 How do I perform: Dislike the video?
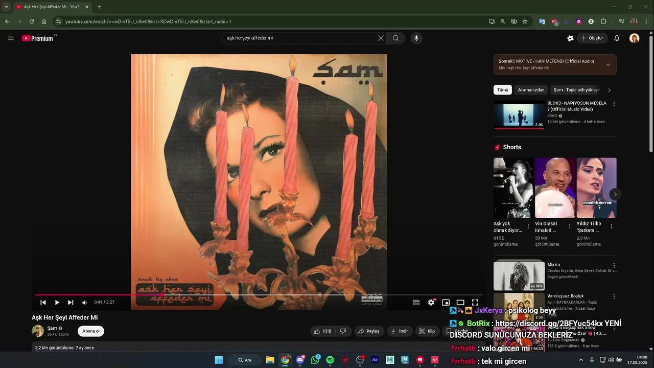tap(343, 331)
